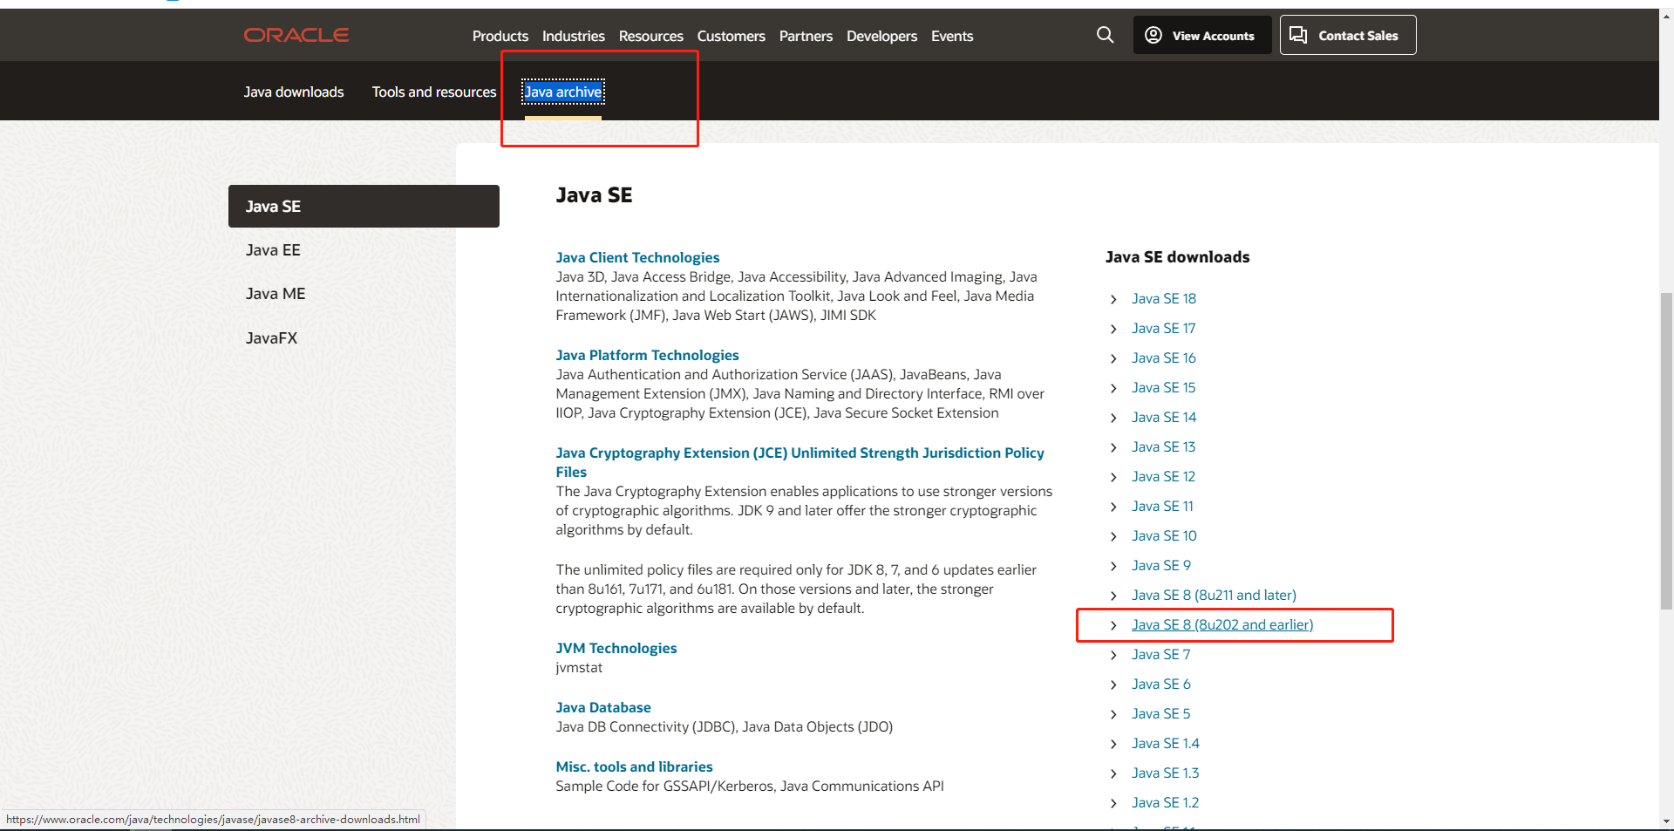The width and height of the screenshot is (1674, 831).
Task: Open the Java SE 17 link
Action: pyautogui.click(x=1164, y=328)
